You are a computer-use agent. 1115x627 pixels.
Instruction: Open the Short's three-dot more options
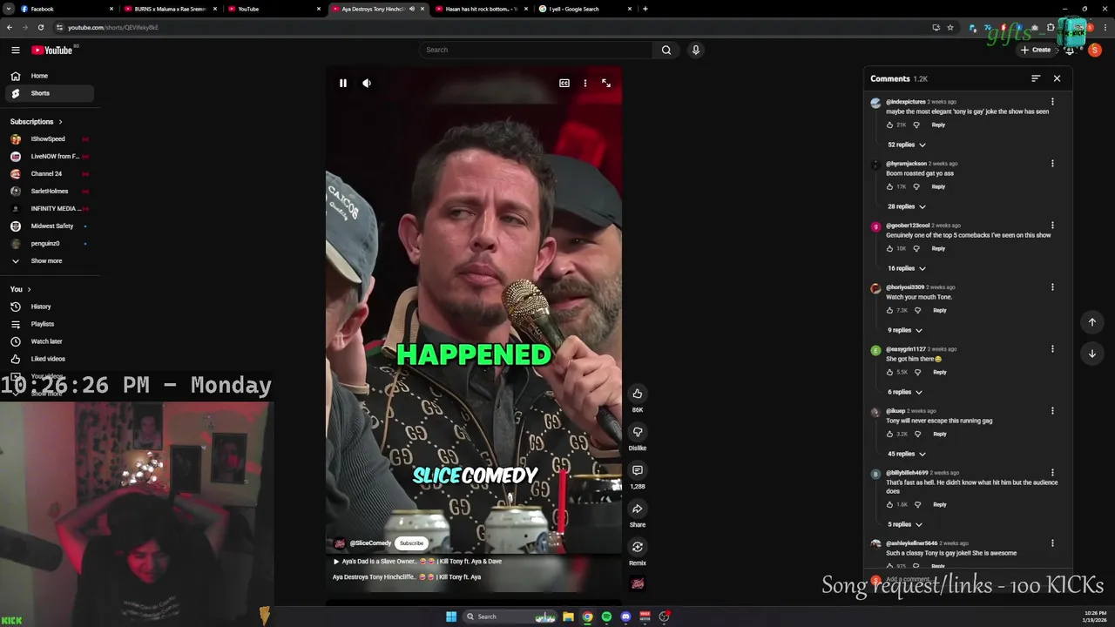585,83
